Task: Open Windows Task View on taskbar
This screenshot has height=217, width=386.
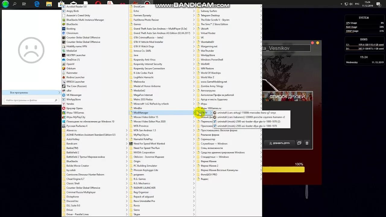Action: [x=24, y=4]
